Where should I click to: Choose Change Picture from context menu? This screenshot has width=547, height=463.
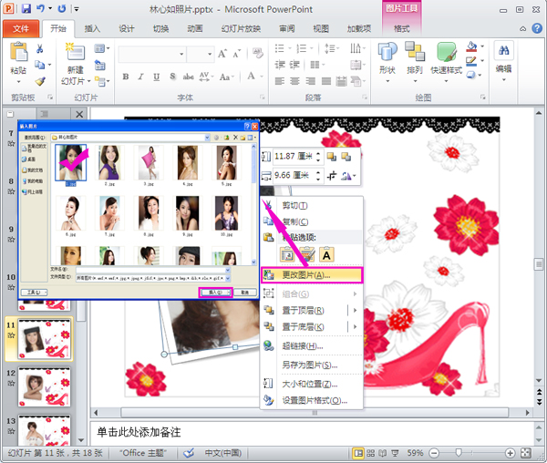click(312, 275)
